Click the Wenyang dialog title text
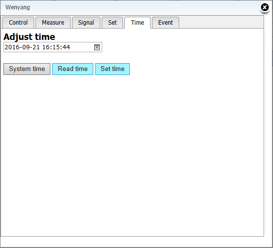Viewport: 273px width, 248px height. click(18, 7)
